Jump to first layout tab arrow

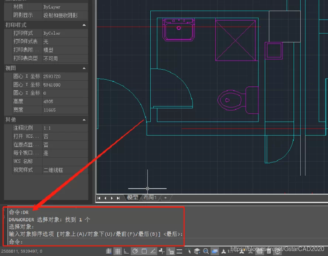coord(99,198)
